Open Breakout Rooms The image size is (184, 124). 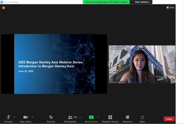pos(110,119)
